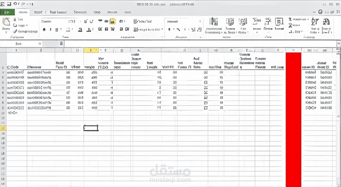Click the Save icon in quick access toolbar
341x187 pixels.
pyautogui.click(x=9, y=4)
